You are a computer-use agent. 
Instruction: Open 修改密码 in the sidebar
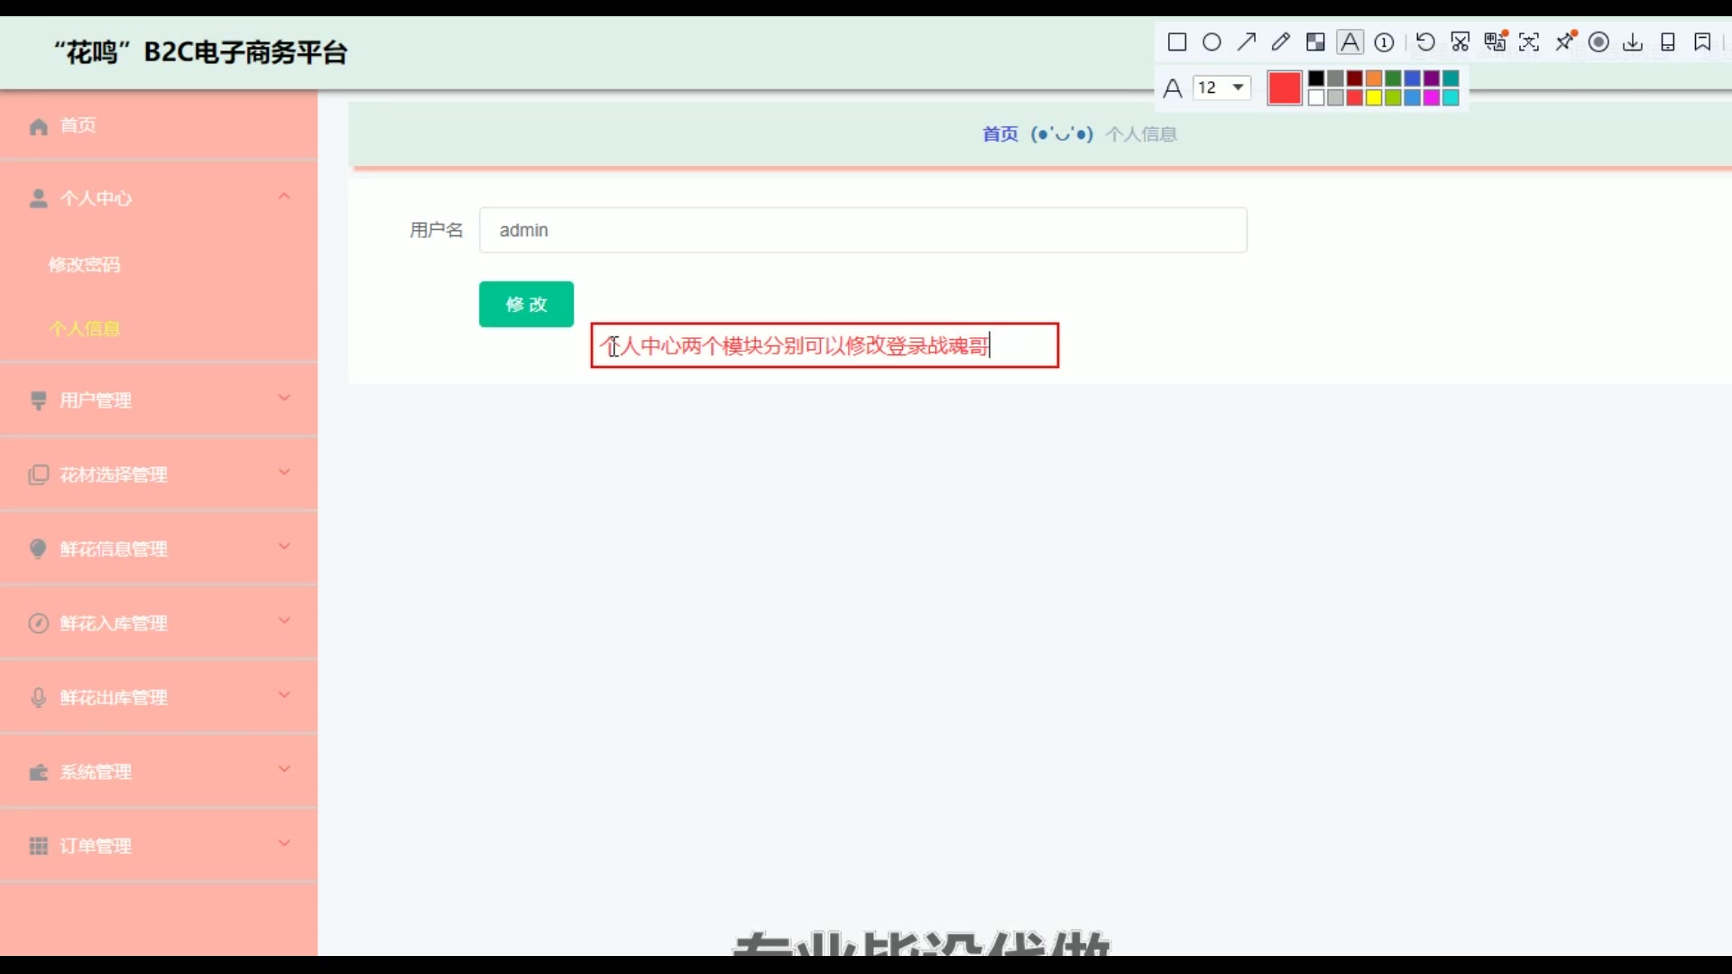84,264
